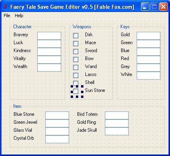170x156 pixels.
Task: Open the File menu
Action: [7, 16]
